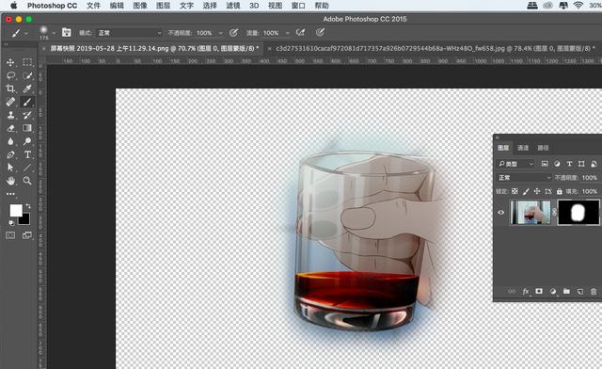Toggle pressure for size button
602x369 pixels.
point(320,33)
